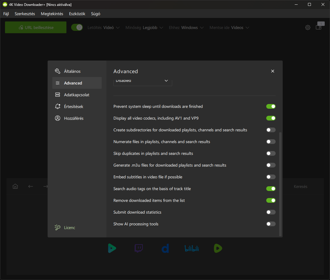Image resolution: width=330 pixels, height=280 pixels.
Task: Open the Adatkapcsolat settings section
Action: click(x=77, y=95)
